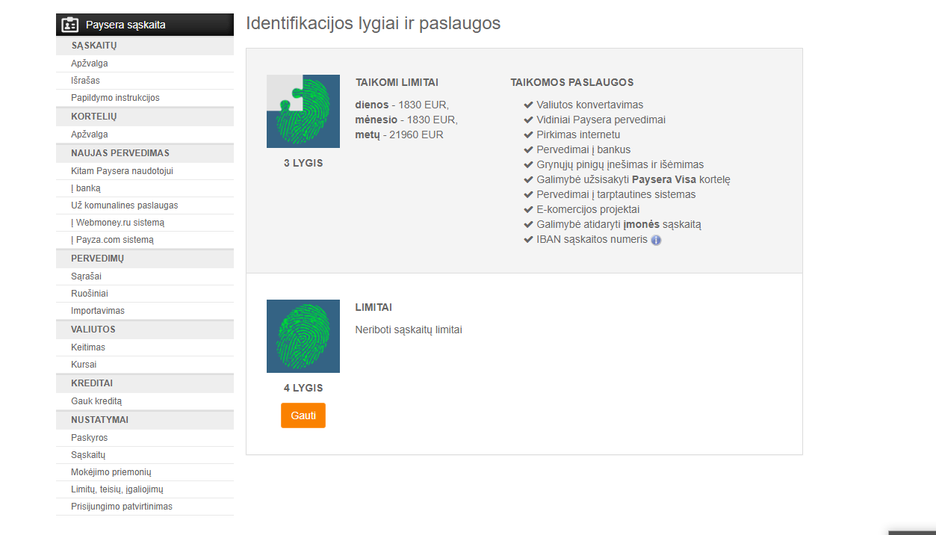Viewport: 936px width, 535px height.
Task: Click the Gauk kreditą link
Action: pyautogui.click(x=96, y=401)
